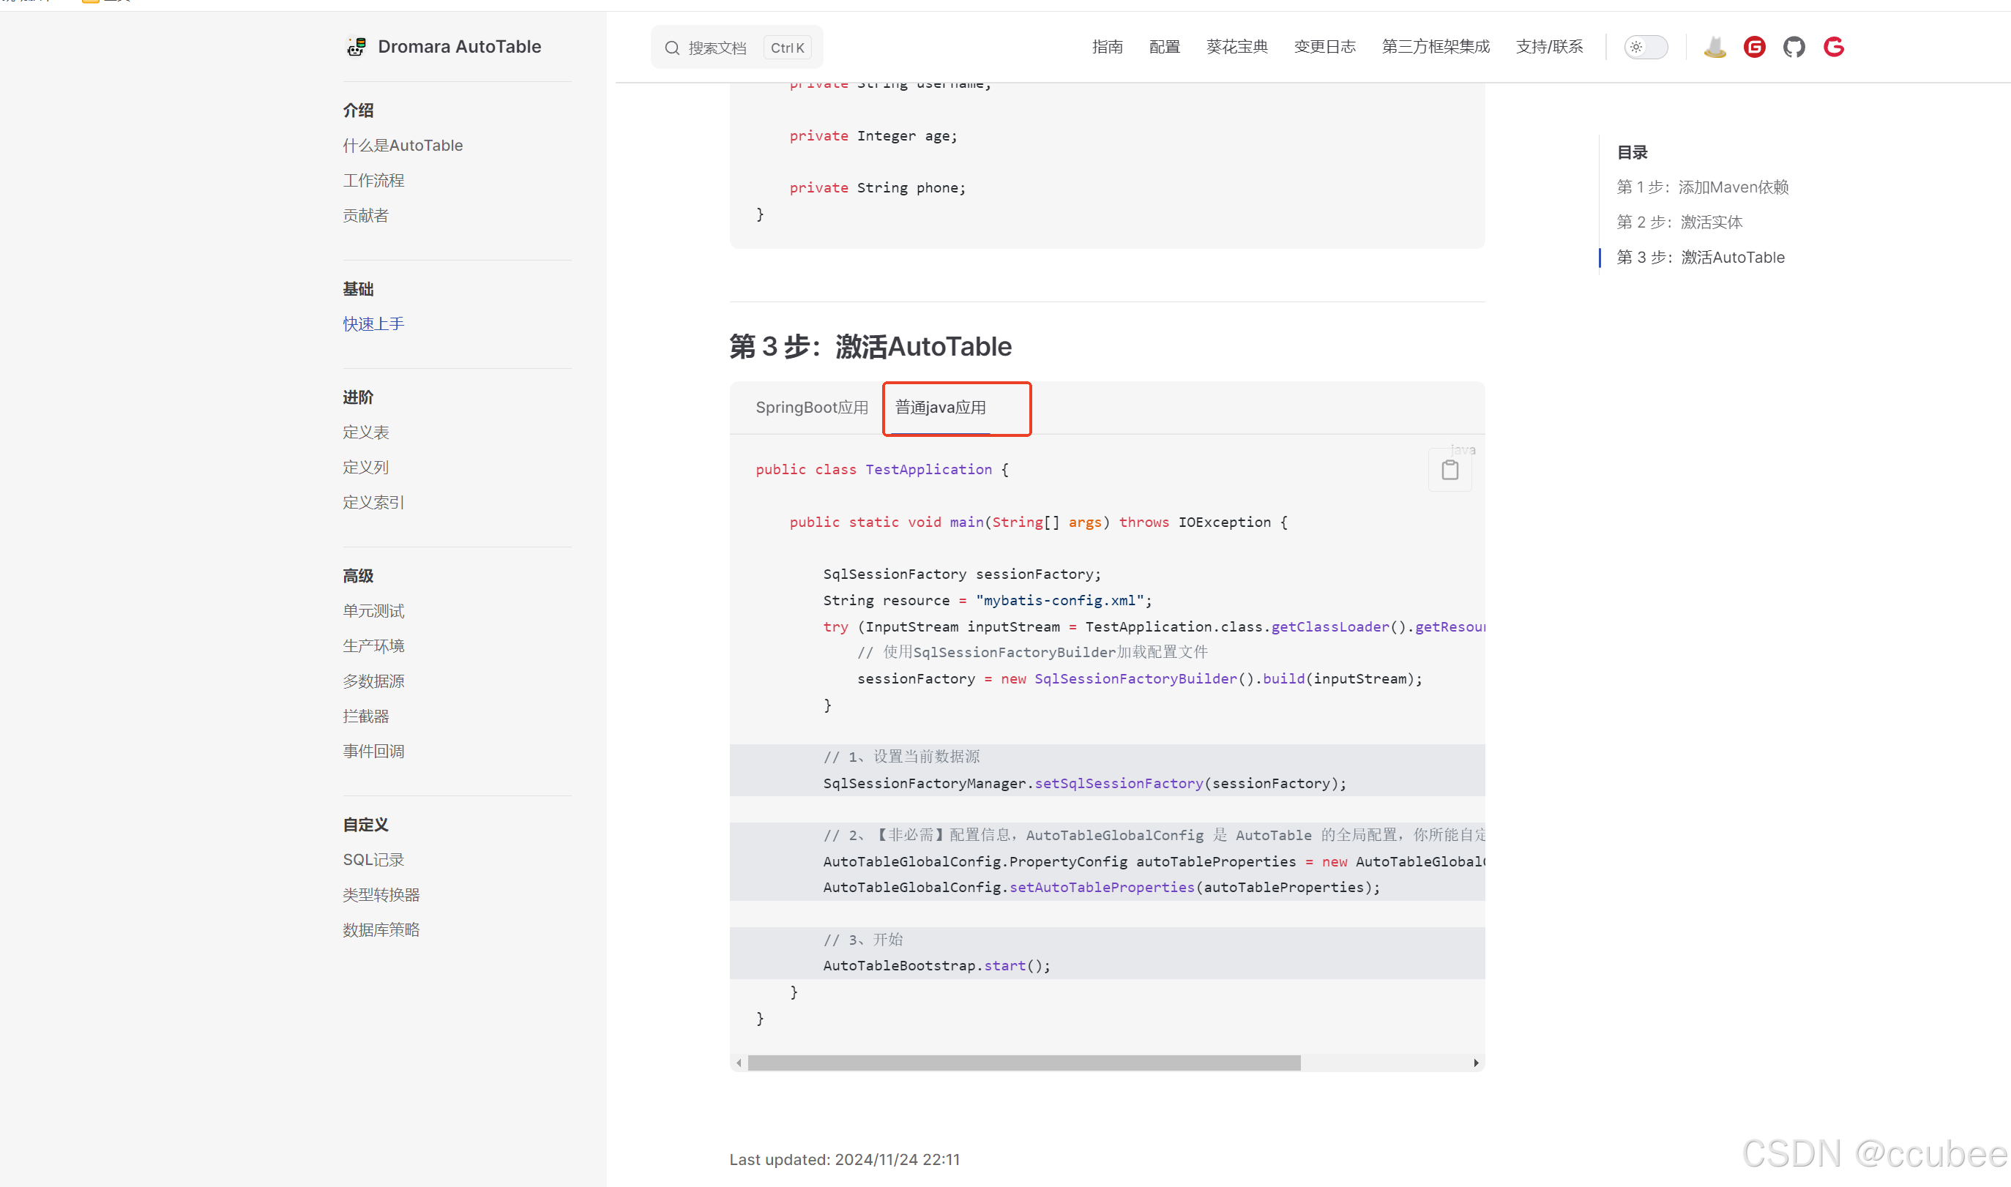
Task: Click the search magnifier icon
Action: (672, 48)
